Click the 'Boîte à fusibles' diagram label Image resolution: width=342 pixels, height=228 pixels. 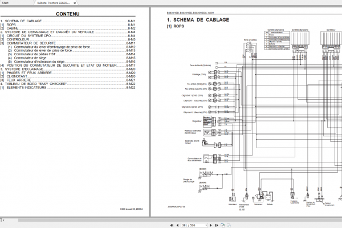tap(250, 40)
